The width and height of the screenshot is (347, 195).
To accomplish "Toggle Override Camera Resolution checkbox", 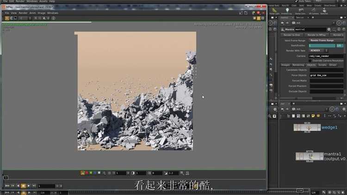I will click(x=310, y=60).
